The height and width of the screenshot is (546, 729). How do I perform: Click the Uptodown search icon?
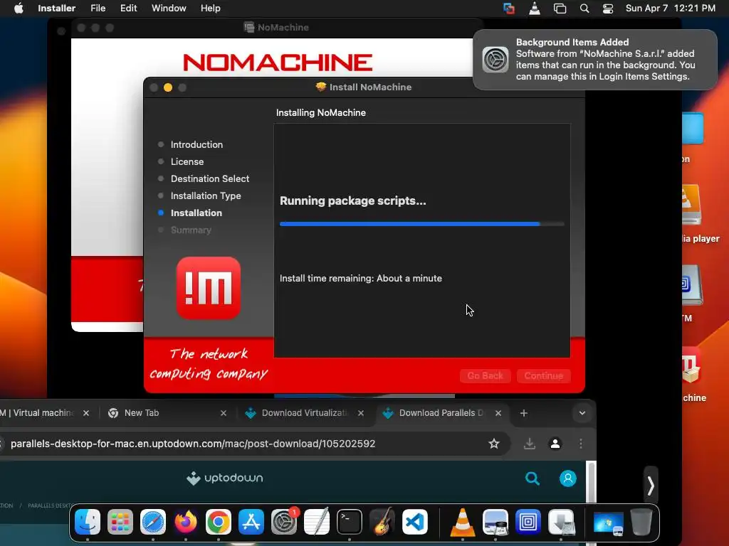pos(533,478)
